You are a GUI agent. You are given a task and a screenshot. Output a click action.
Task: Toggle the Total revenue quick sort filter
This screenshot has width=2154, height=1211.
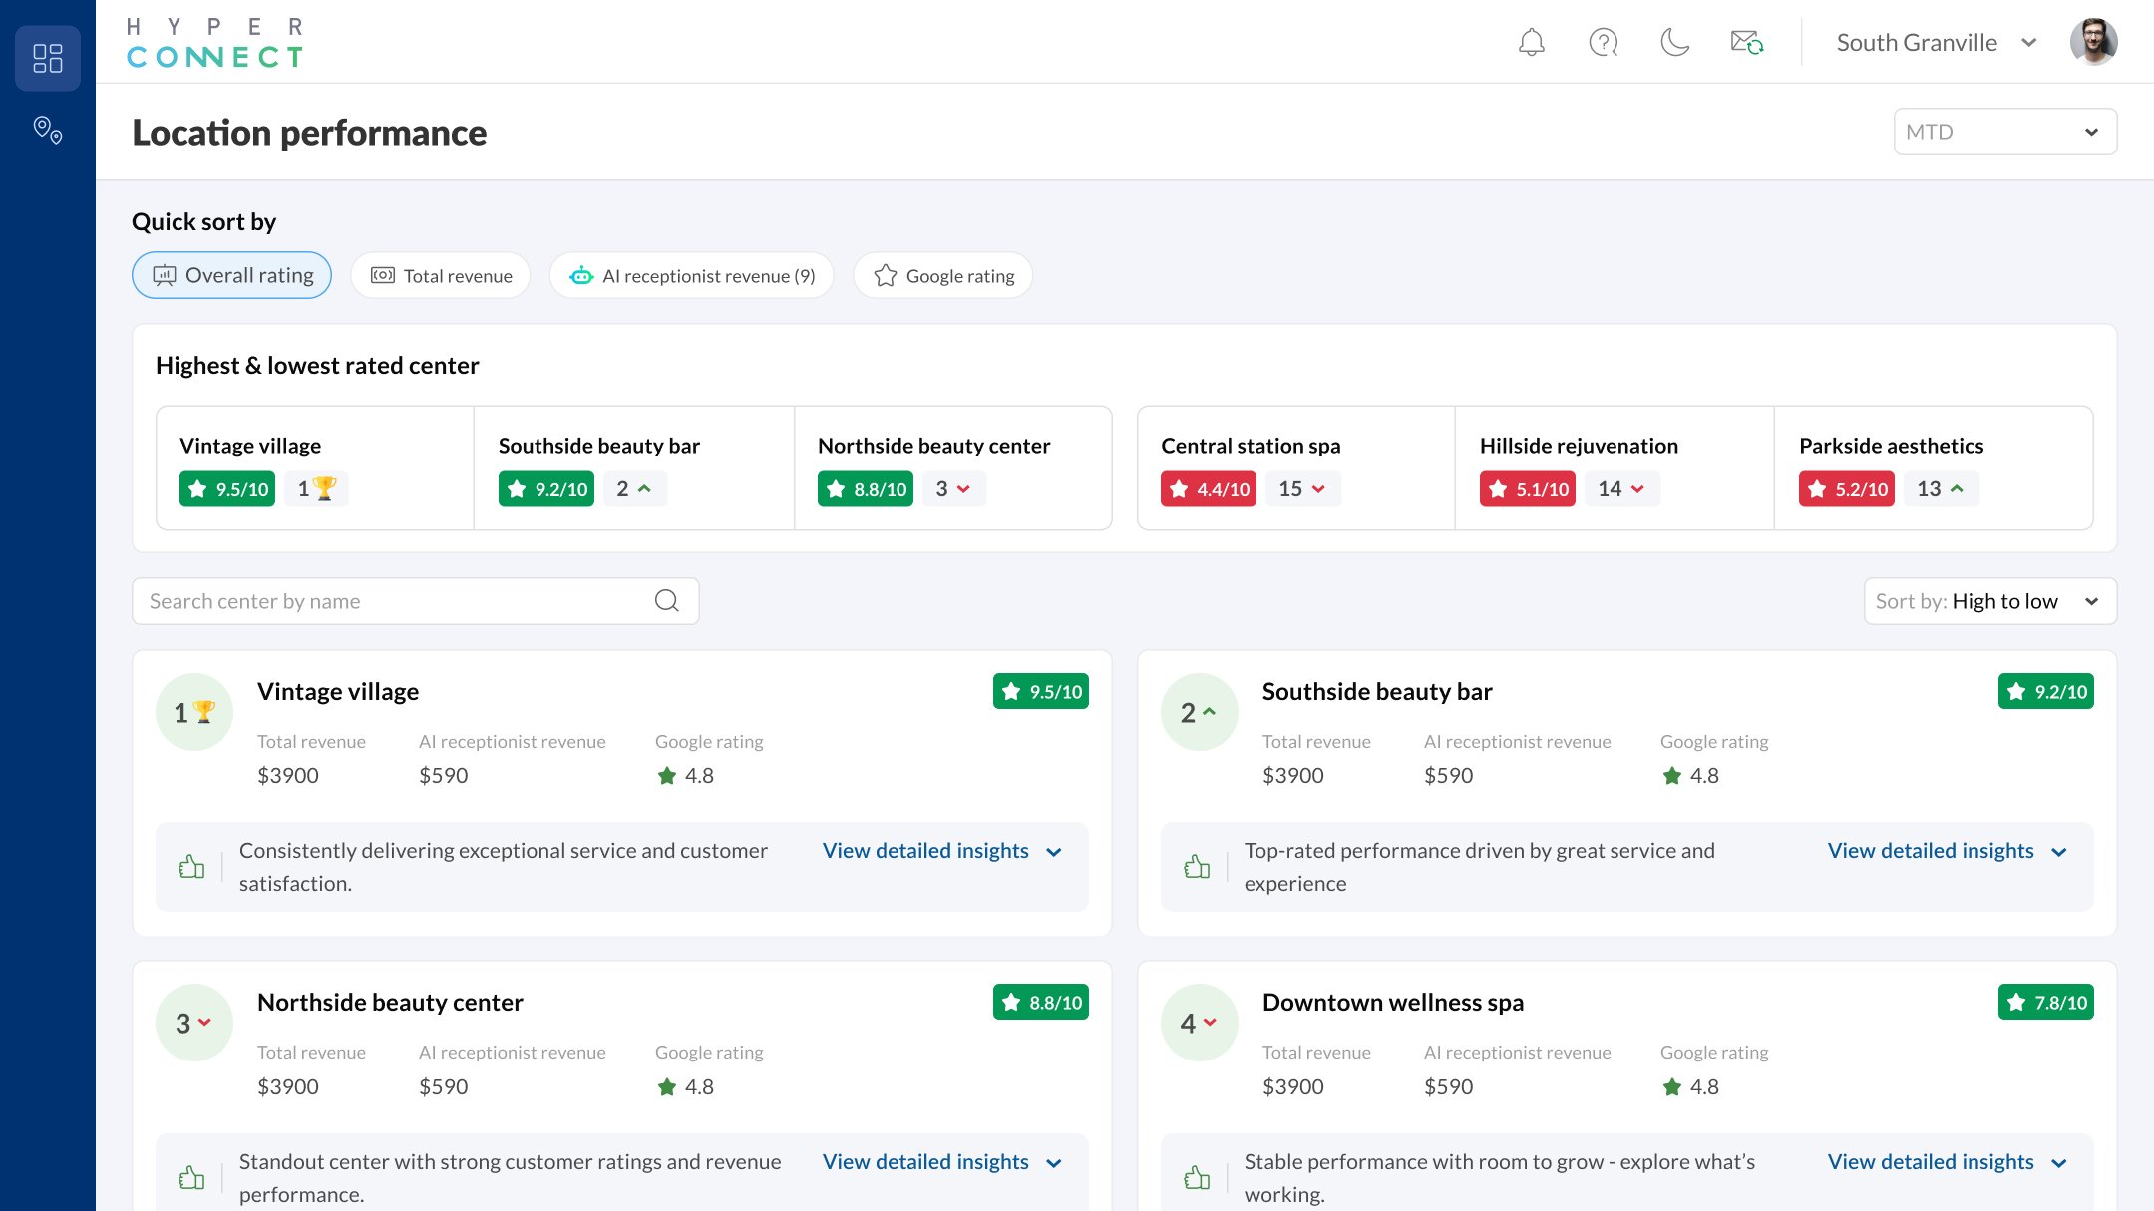click(440, 275)
